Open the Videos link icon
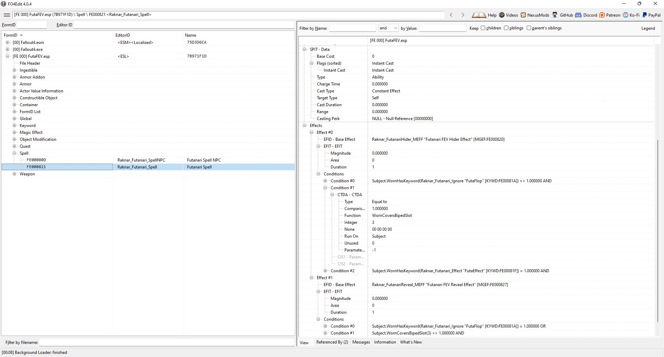The image size is (664, 357). tap(502, 15)
